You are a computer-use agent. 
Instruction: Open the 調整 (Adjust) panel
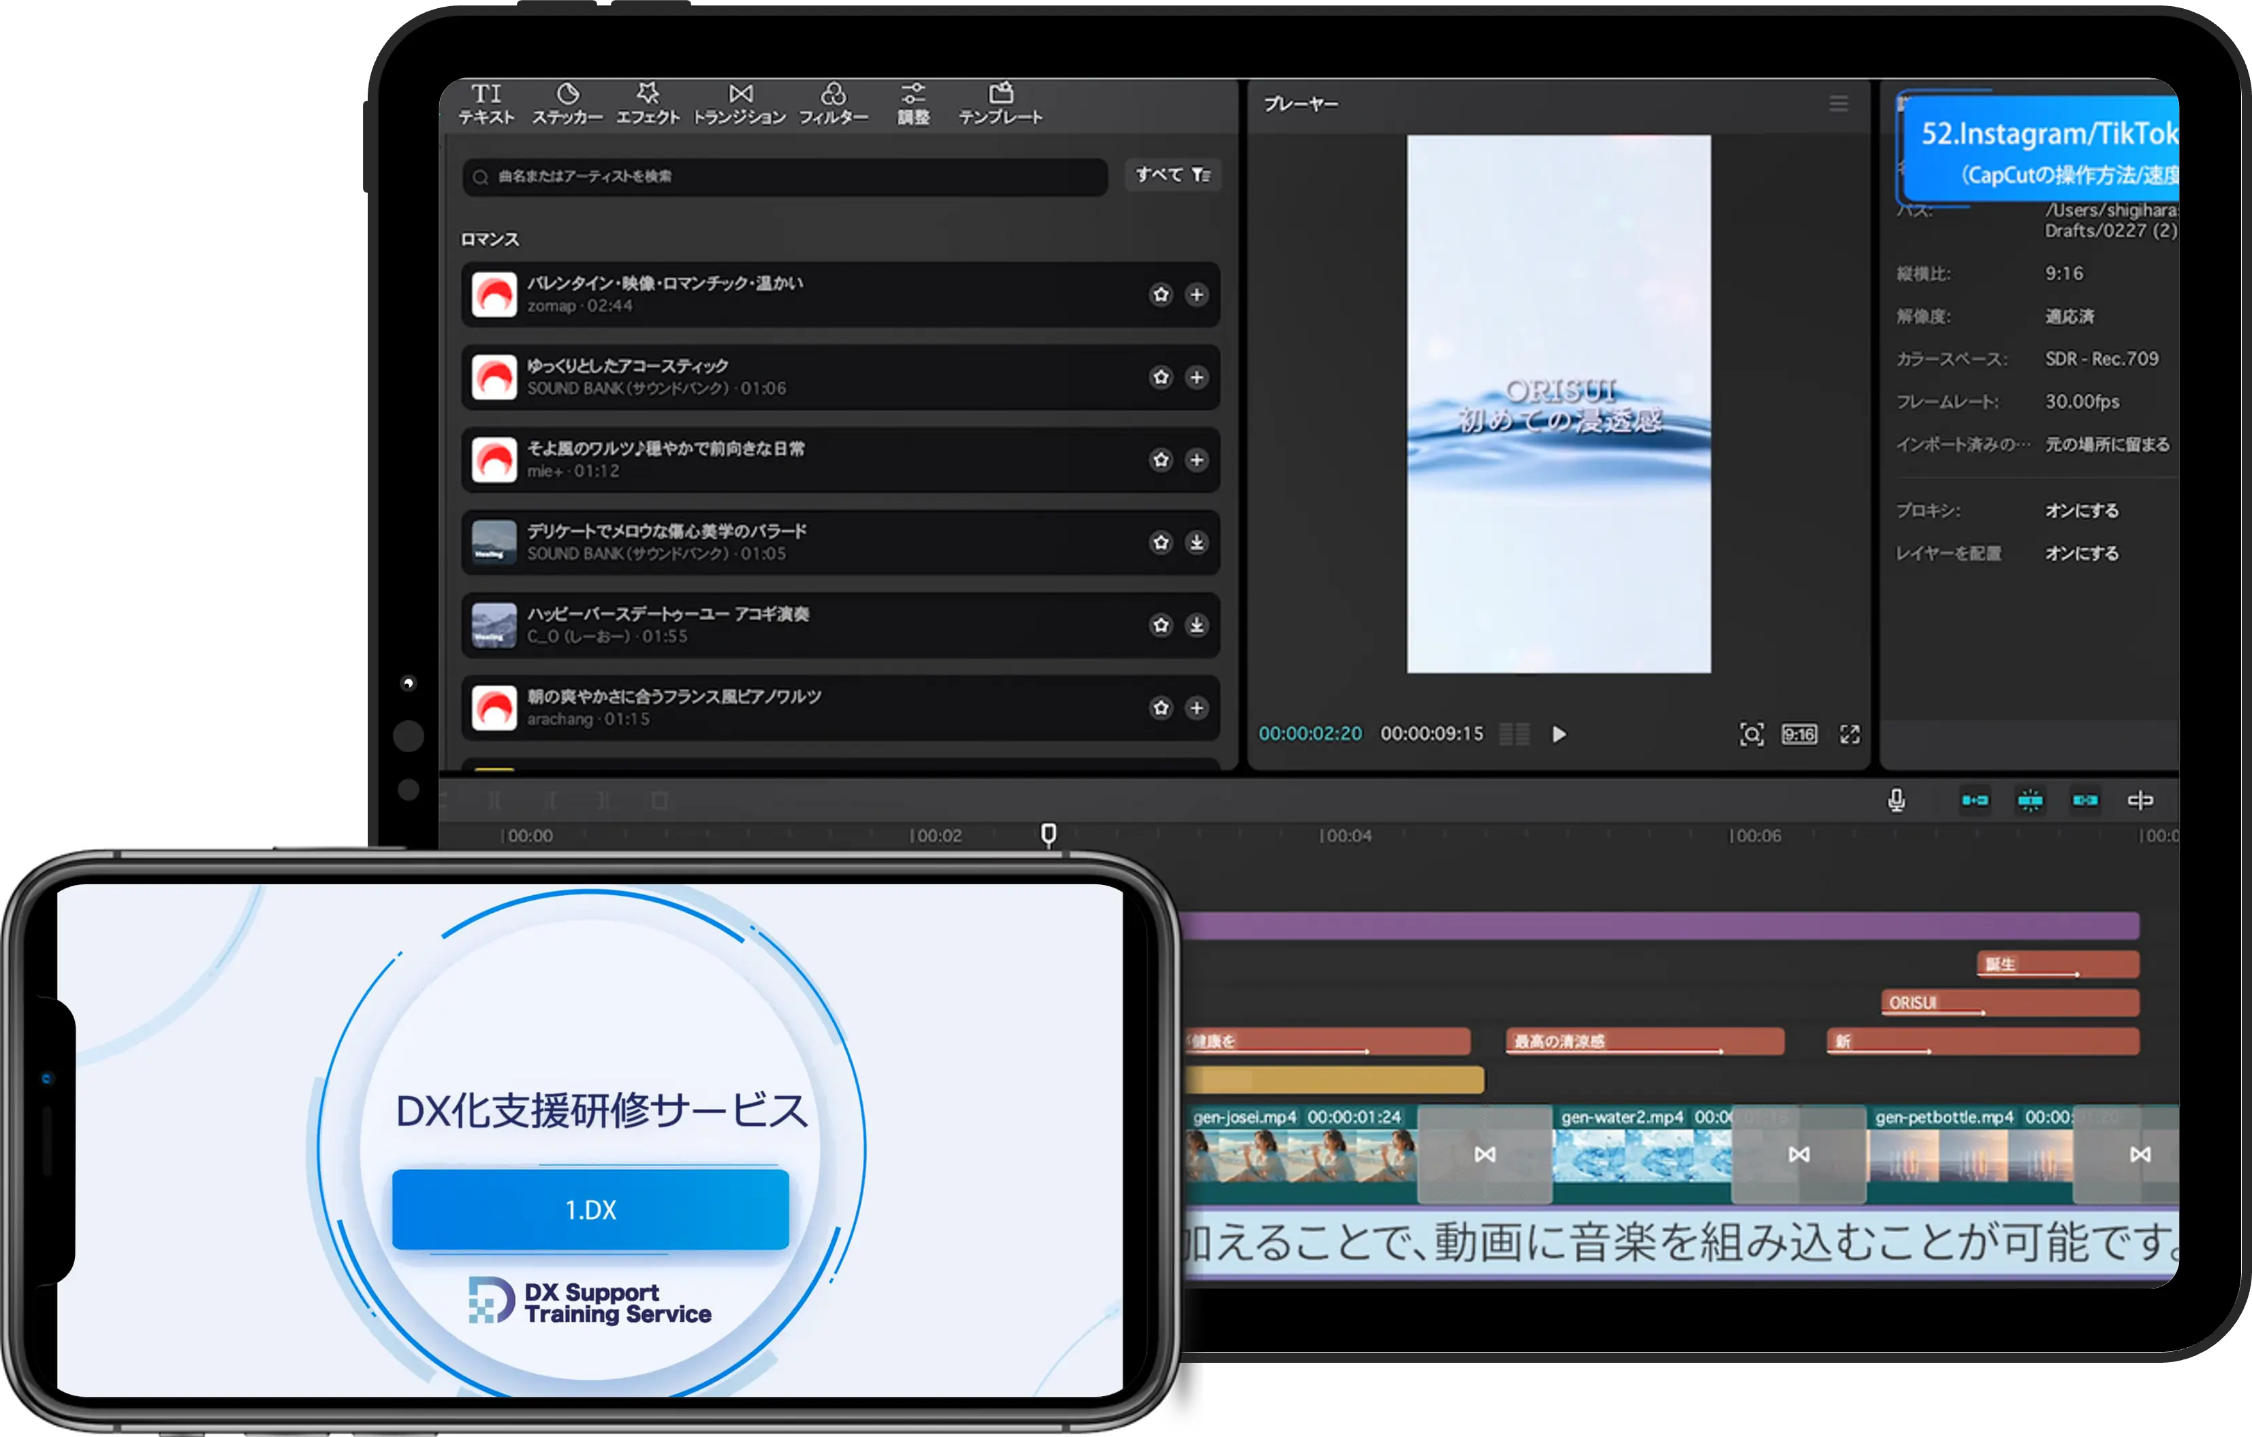(x=914, y=103)
